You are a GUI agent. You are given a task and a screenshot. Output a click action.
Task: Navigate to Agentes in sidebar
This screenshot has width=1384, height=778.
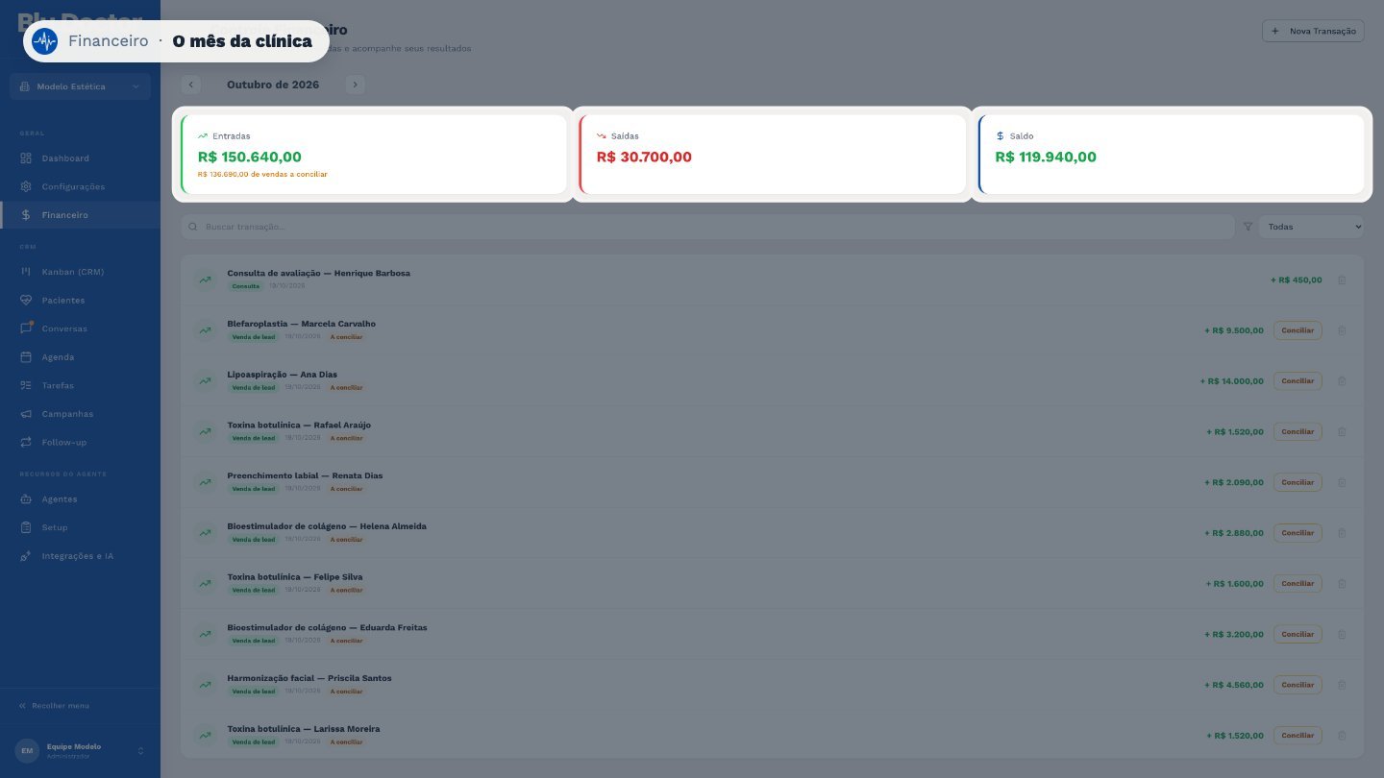pyautogui.click(x=80, y=499)
